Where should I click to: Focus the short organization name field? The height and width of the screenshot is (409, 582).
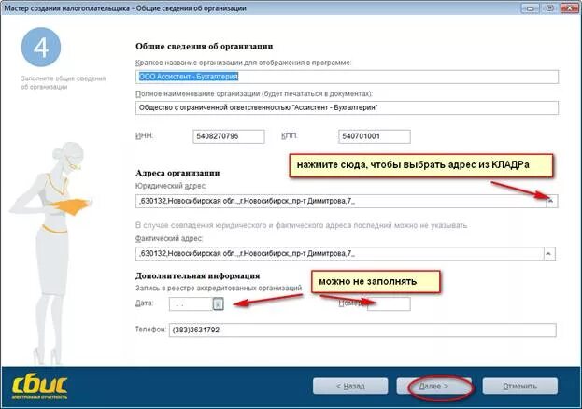(347, 77)
